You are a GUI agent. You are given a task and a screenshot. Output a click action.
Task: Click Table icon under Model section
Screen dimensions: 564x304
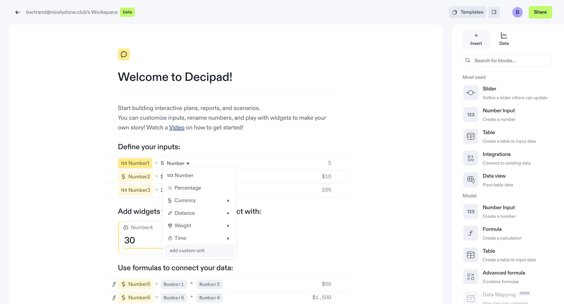point(471,255)
